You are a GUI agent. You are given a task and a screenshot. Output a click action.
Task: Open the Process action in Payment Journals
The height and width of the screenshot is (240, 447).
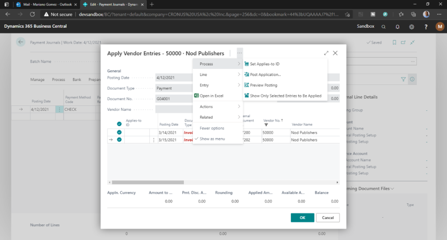pyautogui.click(x=59, y=80)
